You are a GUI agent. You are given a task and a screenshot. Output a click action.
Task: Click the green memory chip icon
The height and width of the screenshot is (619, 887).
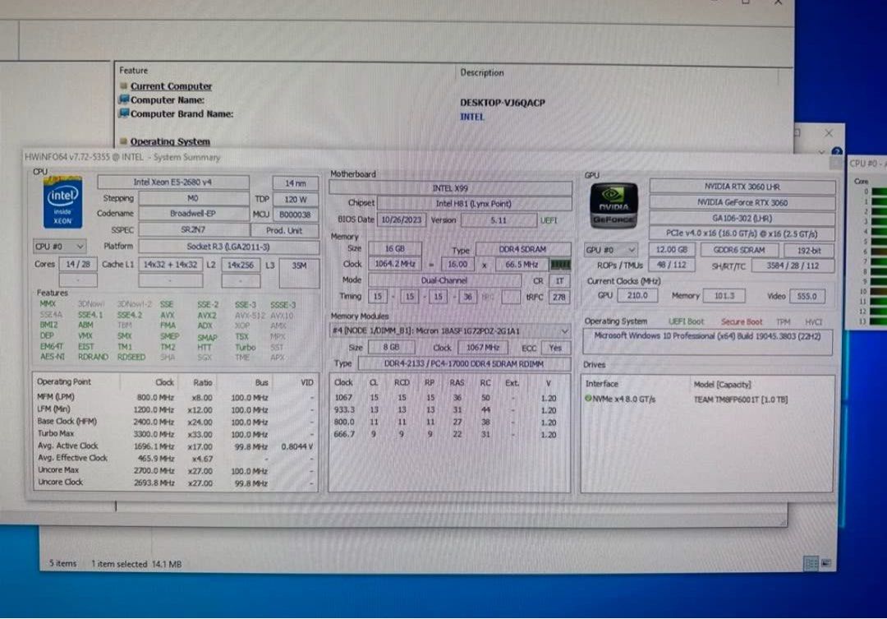pos(560,265)
